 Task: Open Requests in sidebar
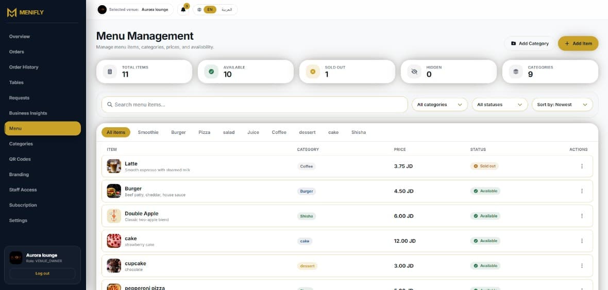43,98
